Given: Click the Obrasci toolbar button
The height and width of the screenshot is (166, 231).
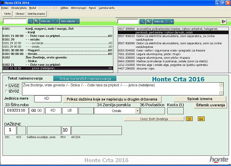Looking at the screenshot, I should [20, 14].
